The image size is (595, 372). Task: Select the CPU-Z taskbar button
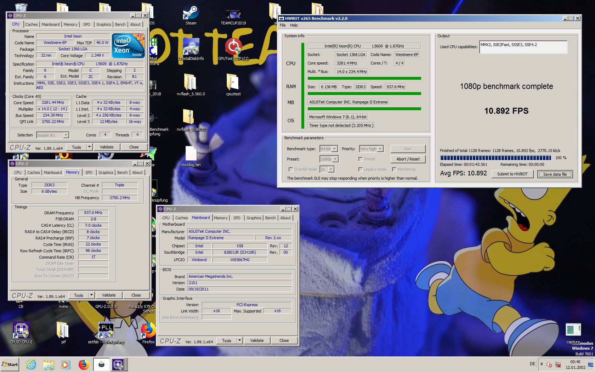[118, 364]
